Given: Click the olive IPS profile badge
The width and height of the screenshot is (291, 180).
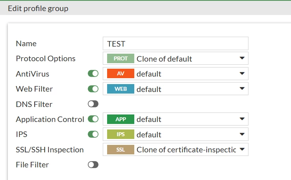Looking at the screenshot, I should [x=120, y=134].
